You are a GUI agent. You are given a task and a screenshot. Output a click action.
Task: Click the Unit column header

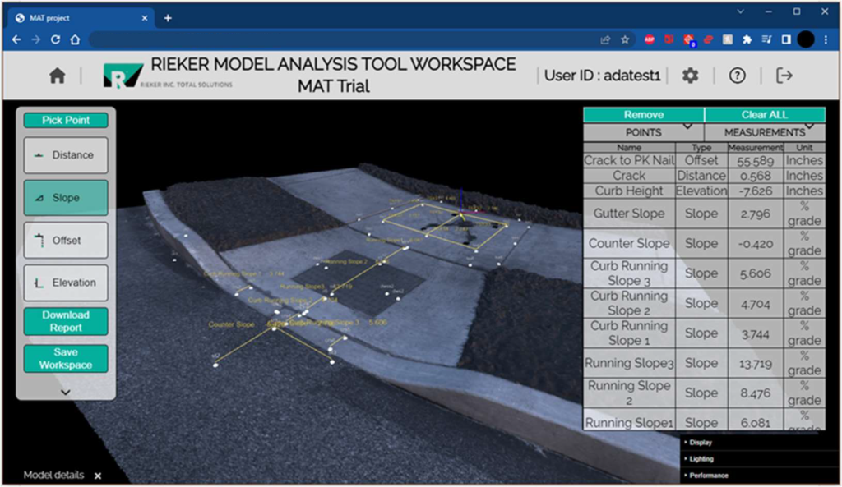click(804, 148)
